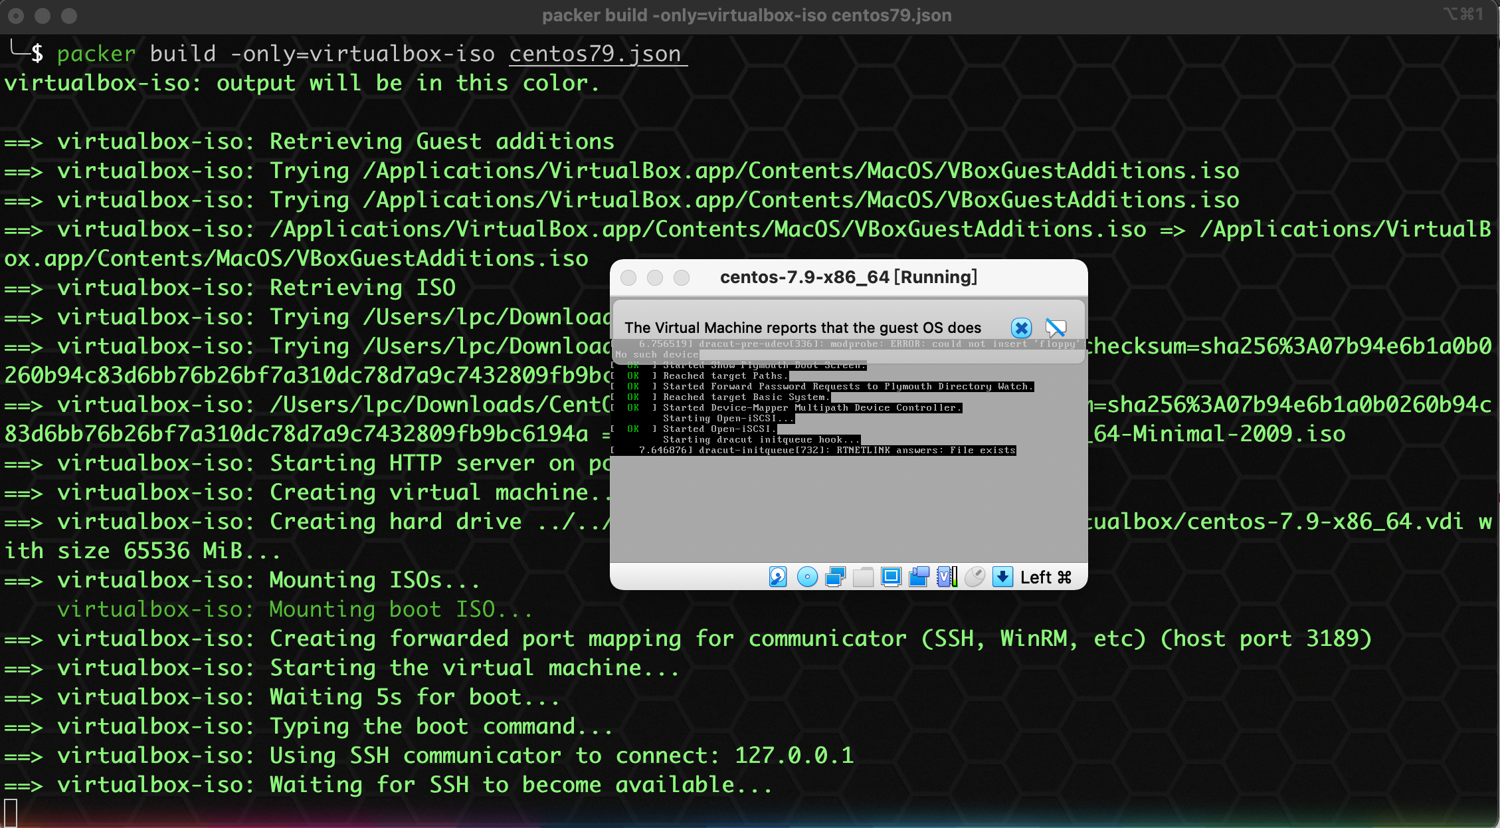Click the shared folders indicator icon
Screen dimensions: 1500x828
click(x=863, y=577)
